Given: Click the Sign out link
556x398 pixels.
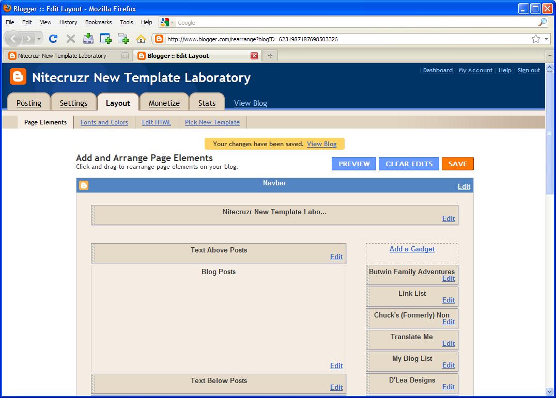Looking at the screenshot, I should point(529,70).
